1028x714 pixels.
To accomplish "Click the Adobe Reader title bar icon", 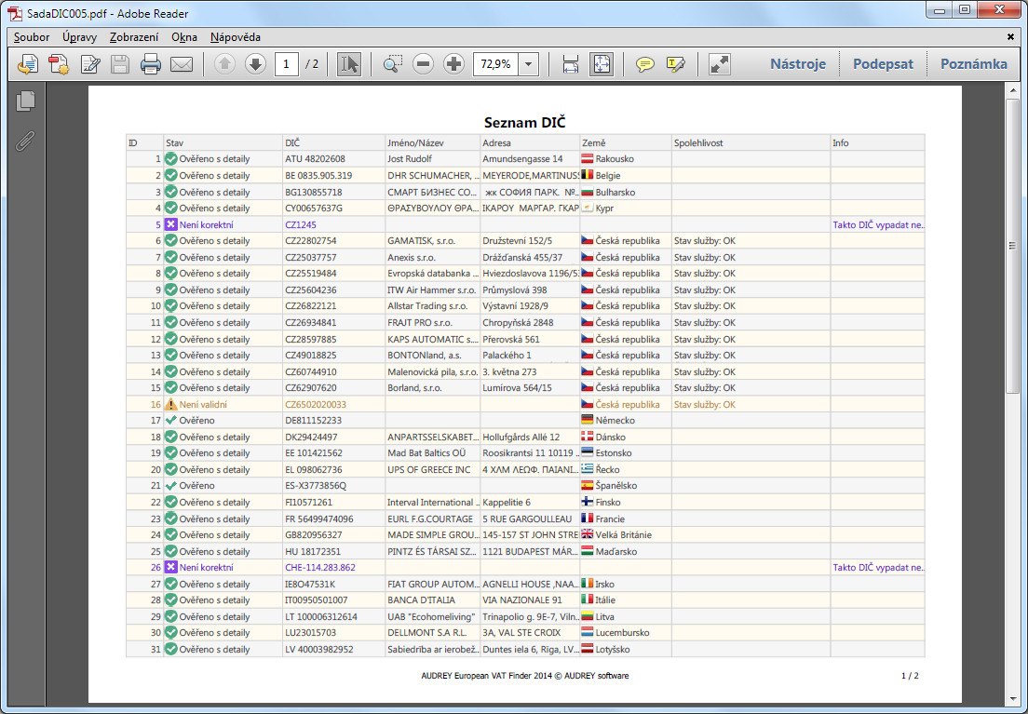I will 14,13.
